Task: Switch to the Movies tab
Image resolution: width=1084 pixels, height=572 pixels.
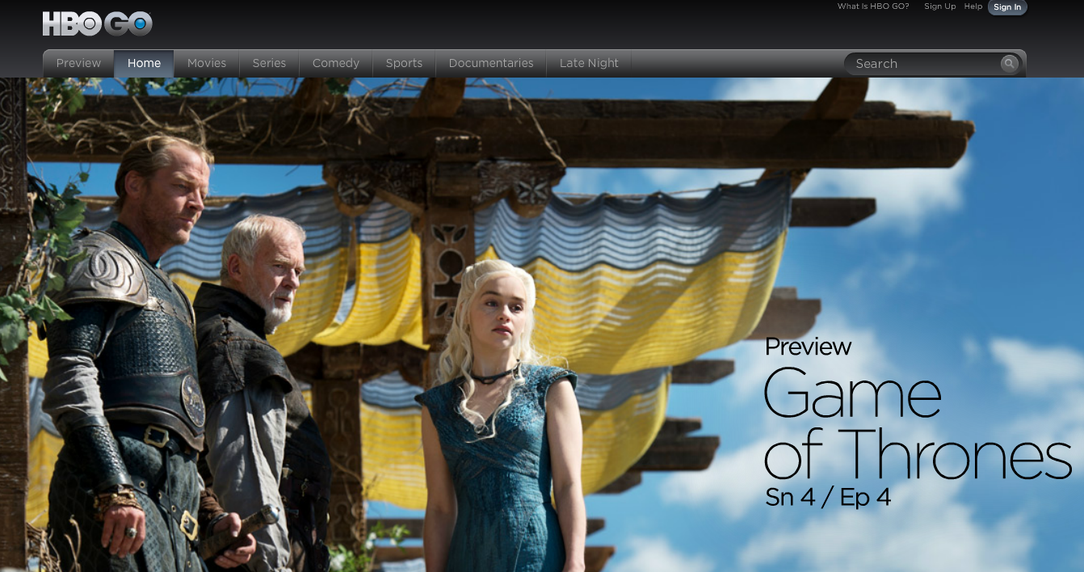Action: click(x=207, y=63)
